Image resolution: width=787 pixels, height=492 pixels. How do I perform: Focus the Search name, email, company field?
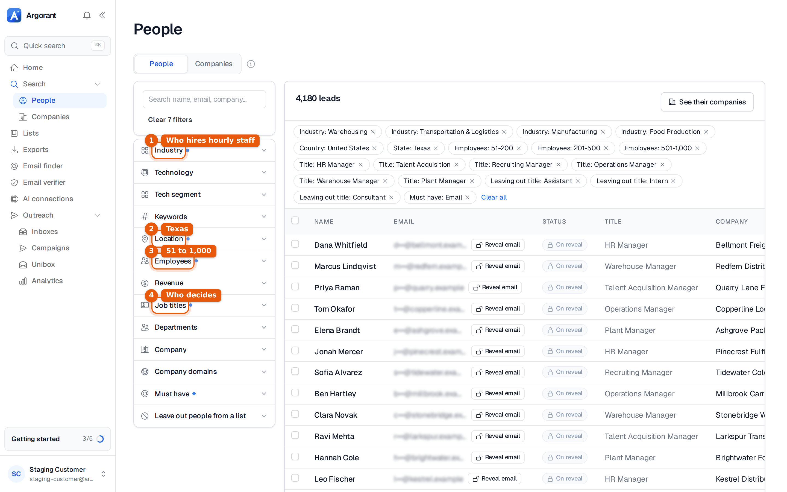tap(204, 99)
